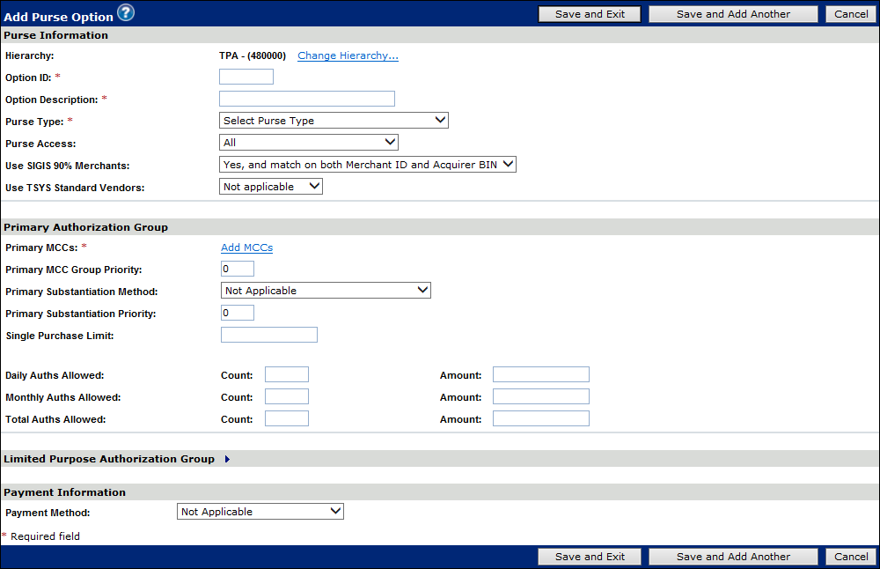Screen dimensions: 880x569
Task: Click Cancel in the header bar
Action: point(851,14)
